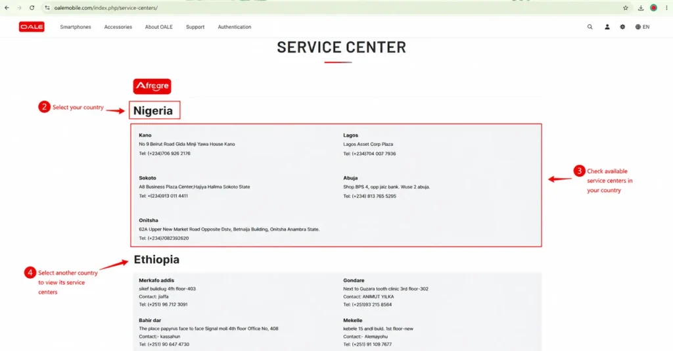
Task: Reload the current page
Action: coord(32,8)
